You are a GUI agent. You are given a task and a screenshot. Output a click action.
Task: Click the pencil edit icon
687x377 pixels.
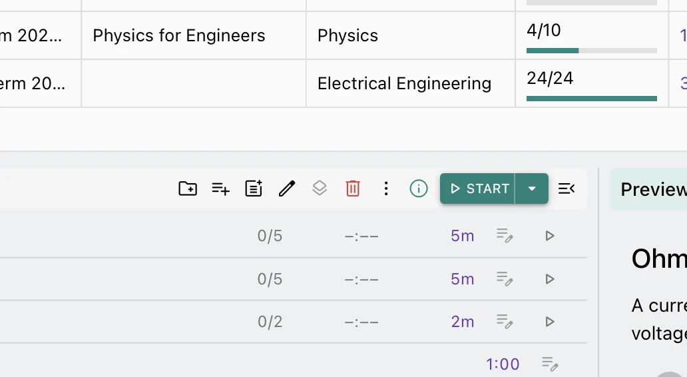coord(287,188)
